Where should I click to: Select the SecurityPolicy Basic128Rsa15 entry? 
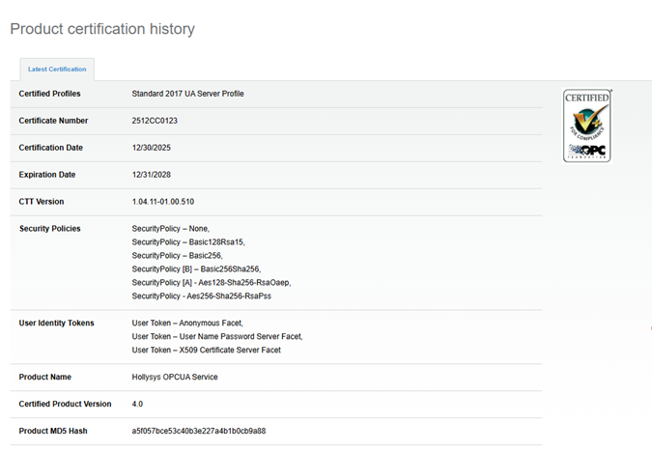coord(187,241)
